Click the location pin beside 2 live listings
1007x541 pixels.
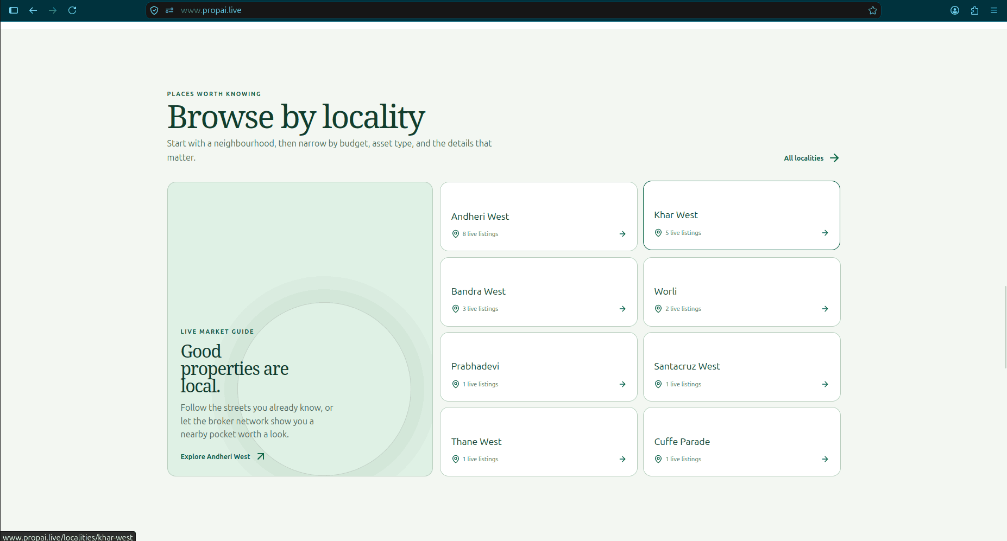pos(658,309)
